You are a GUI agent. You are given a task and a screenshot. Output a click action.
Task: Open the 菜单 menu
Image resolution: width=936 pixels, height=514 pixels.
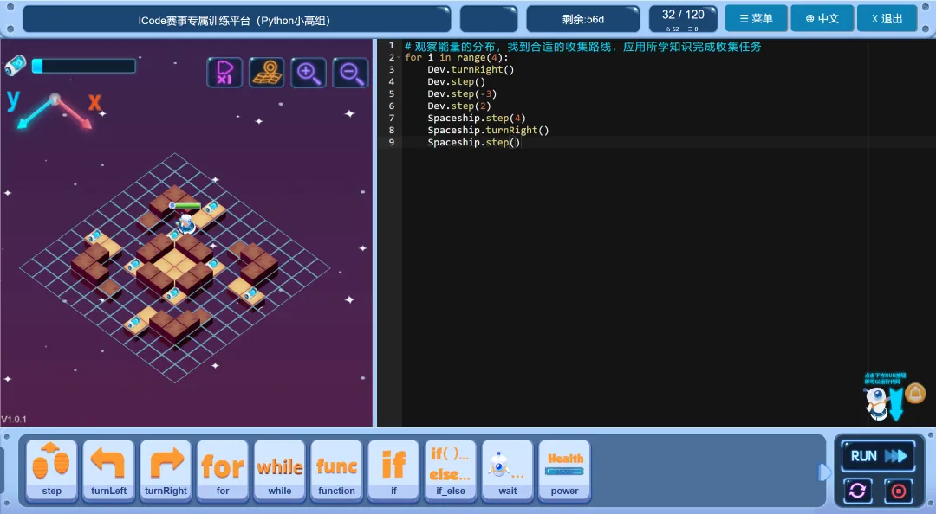click(x=757, y=18)
